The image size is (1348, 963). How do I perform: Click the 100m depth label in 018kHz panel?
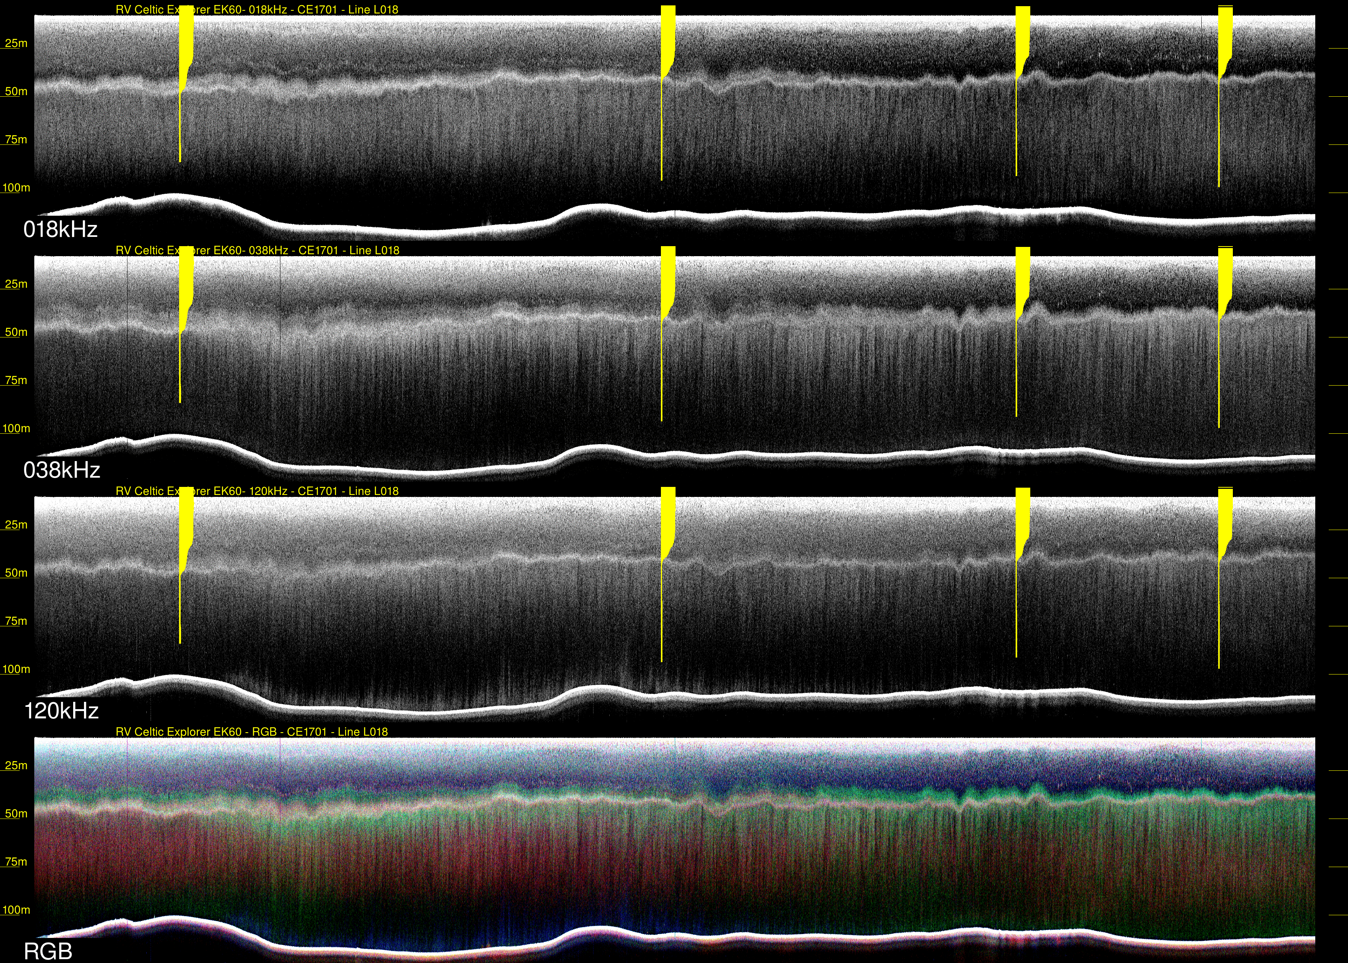click(16, 188)
